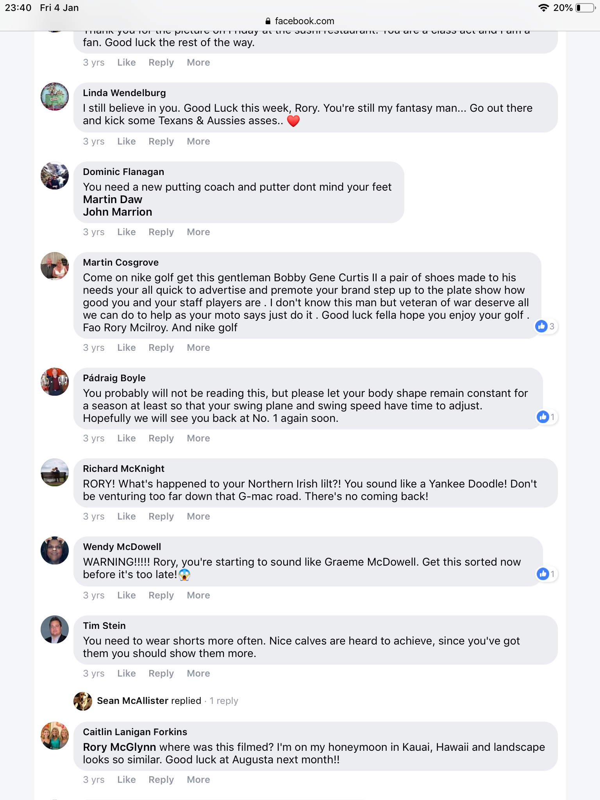Reply to Caitlin Lanigan Forkins' comment
This screenshot has height=800, width=600.
point(161,780)
